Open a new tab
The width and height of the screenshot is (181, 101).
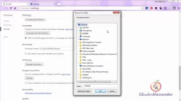(59, 4)
